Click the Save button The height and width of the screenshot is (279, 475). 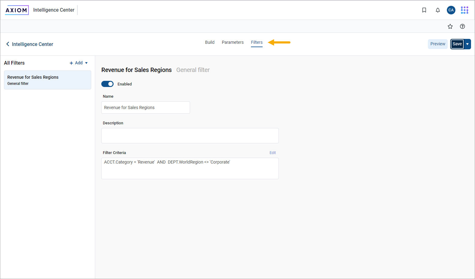point(457,44)
